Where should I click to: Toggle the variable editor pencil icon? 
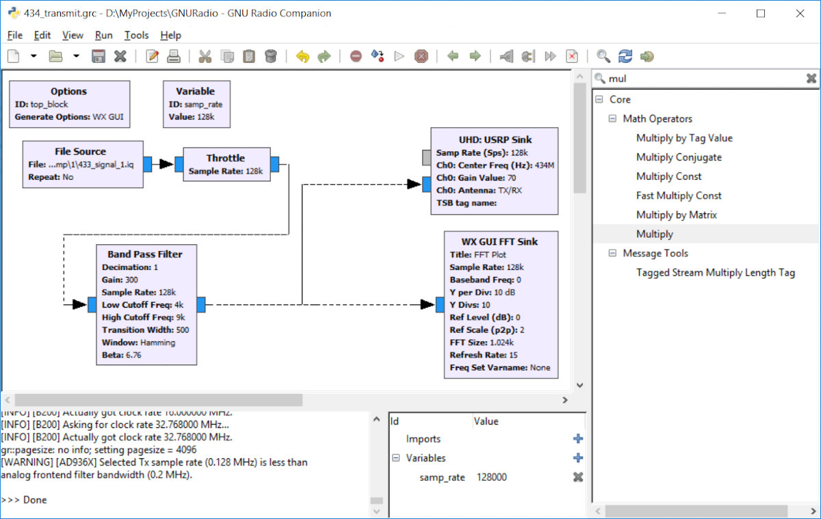pyautogui.click(x=153, y=56)
